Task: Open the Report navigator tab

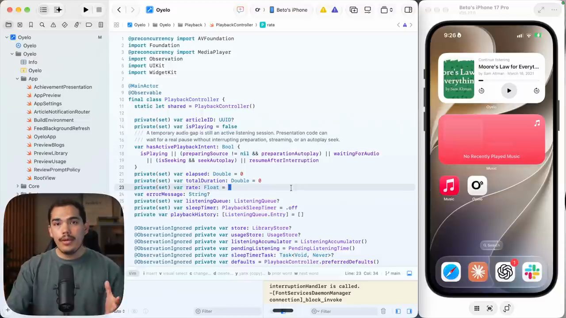Action: pos(101,25)
